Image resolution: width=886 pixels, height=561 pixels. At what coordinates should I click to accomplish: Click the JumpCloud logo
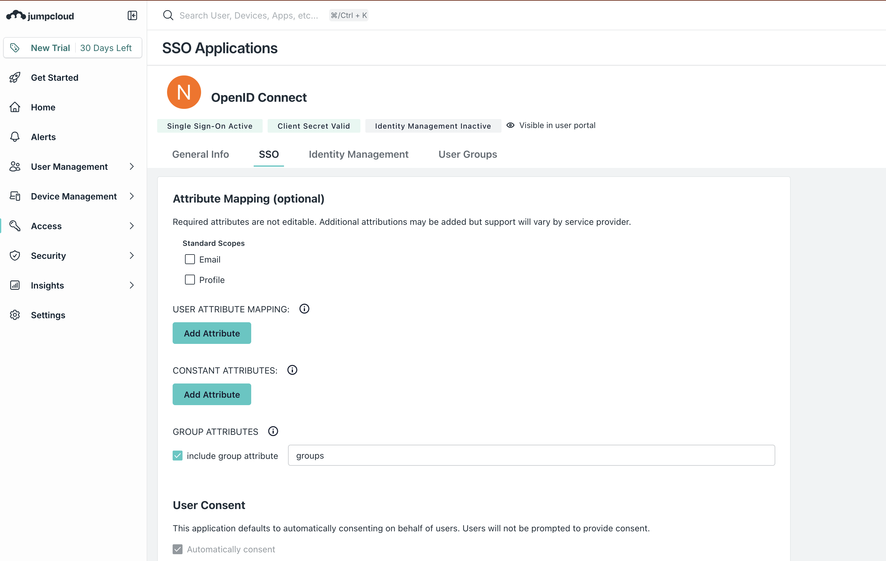coord(41,16)
